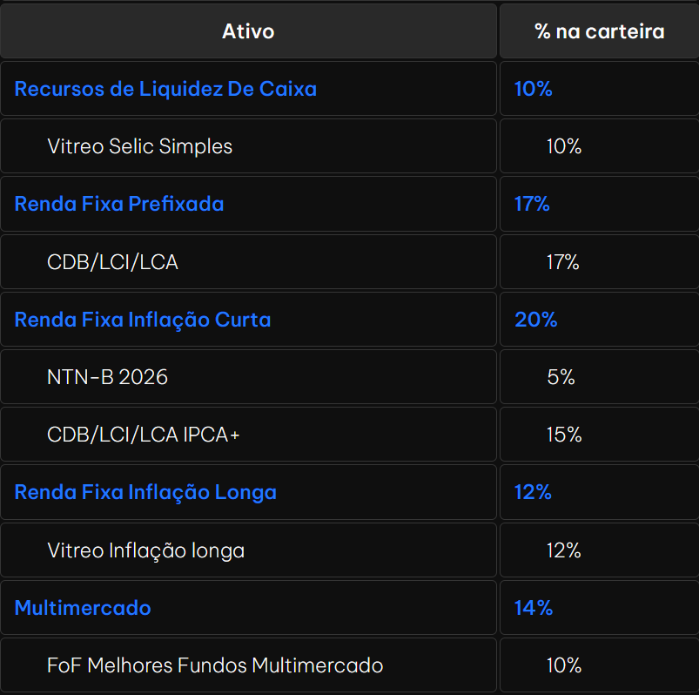The image size is (699, 695).
Task: Select the Vitreo Inflação longa row
Action: [x=248, y=550]
